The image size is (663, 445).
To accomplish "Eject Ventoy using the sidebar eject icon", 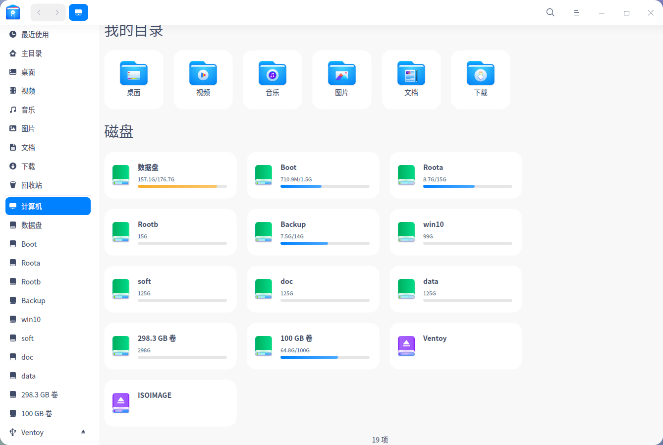I will tap(83, 432).
